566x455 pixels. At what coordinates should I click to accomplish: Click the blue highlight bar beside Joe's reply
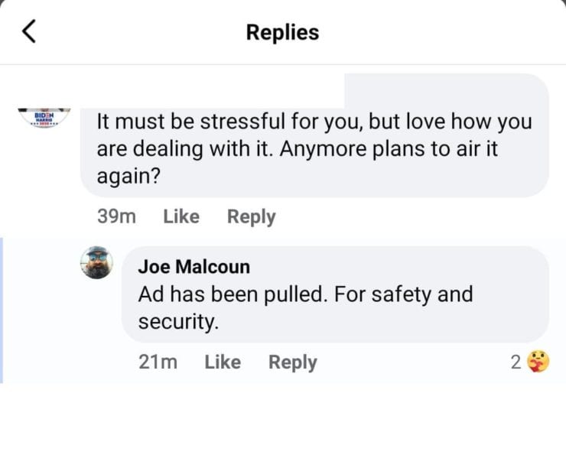pos(2,310)
